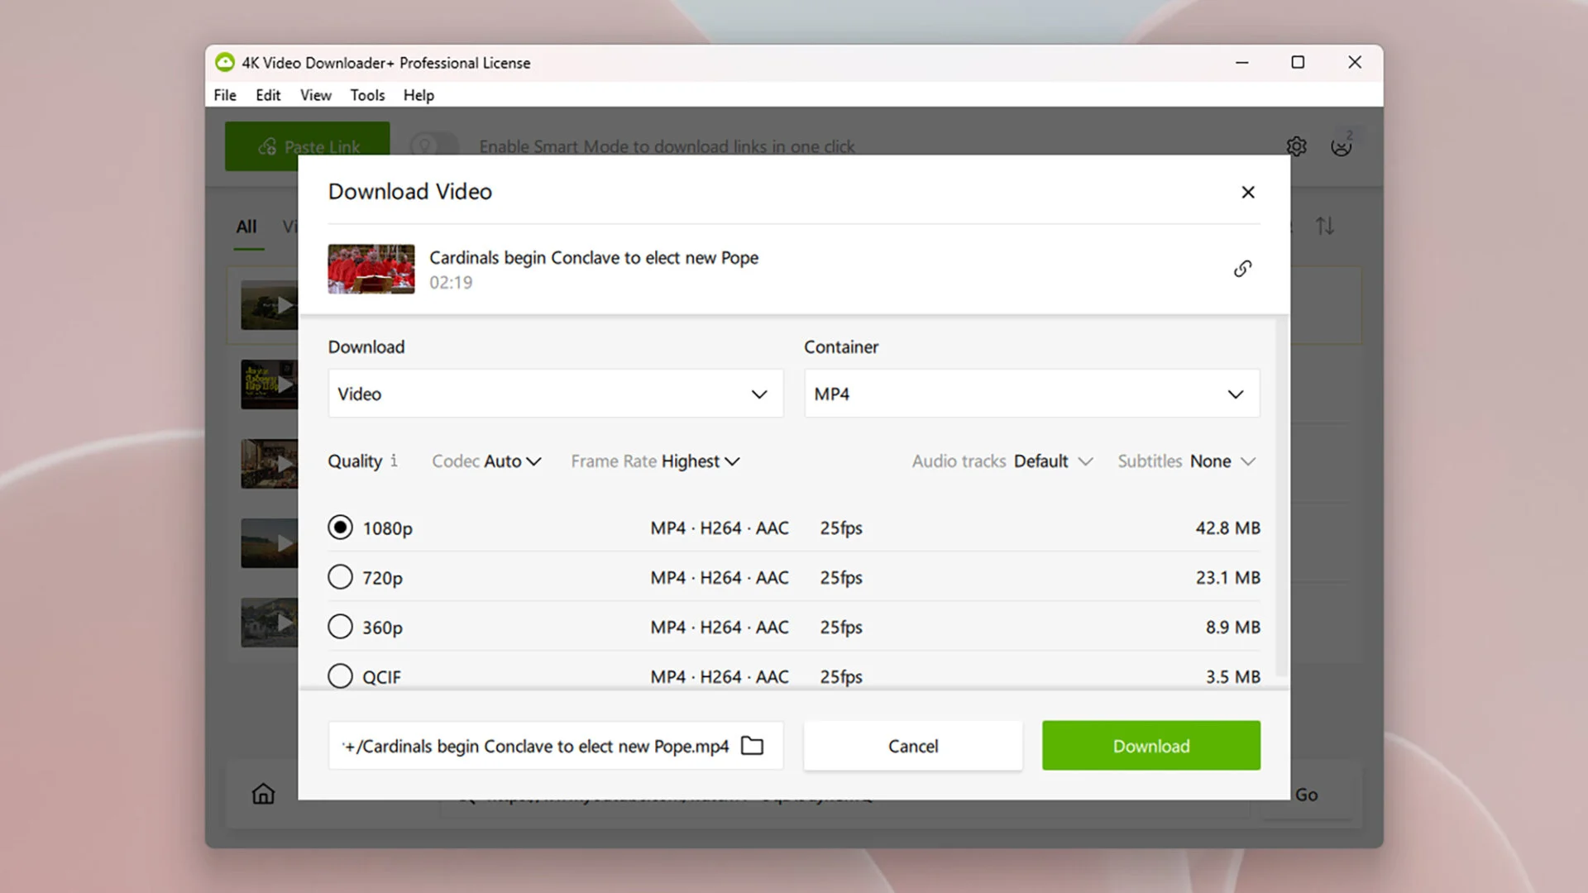
Task: Click the Quality info icon
Action: [x=394, y=461]
